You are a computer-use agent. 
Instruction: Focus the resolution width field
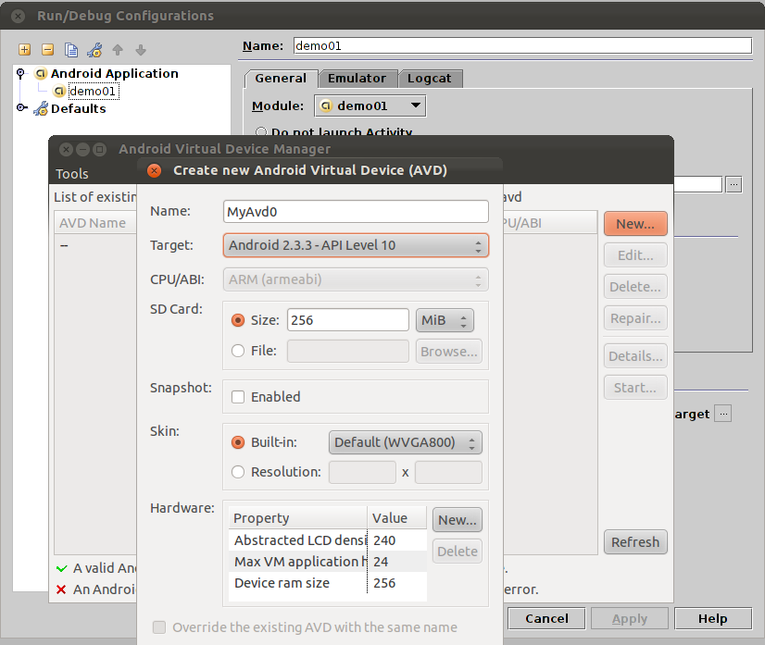tap(362, 473)
